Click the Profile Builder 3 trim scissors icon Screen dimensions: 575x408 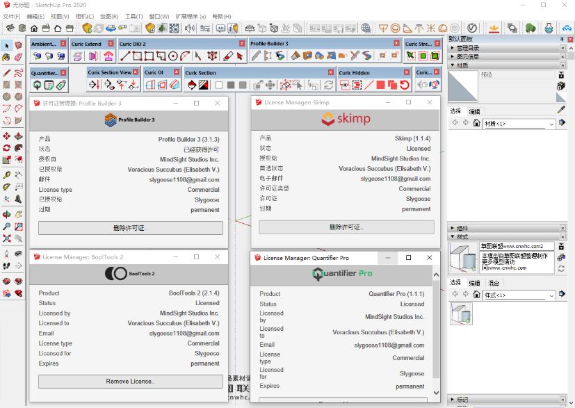(354, 56)
